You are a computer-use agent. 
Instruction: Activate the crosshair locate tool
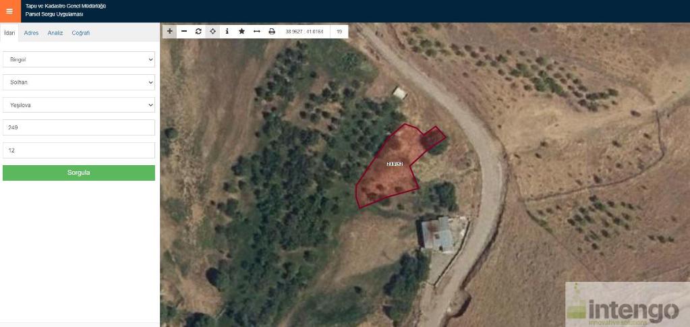(212, 31)
